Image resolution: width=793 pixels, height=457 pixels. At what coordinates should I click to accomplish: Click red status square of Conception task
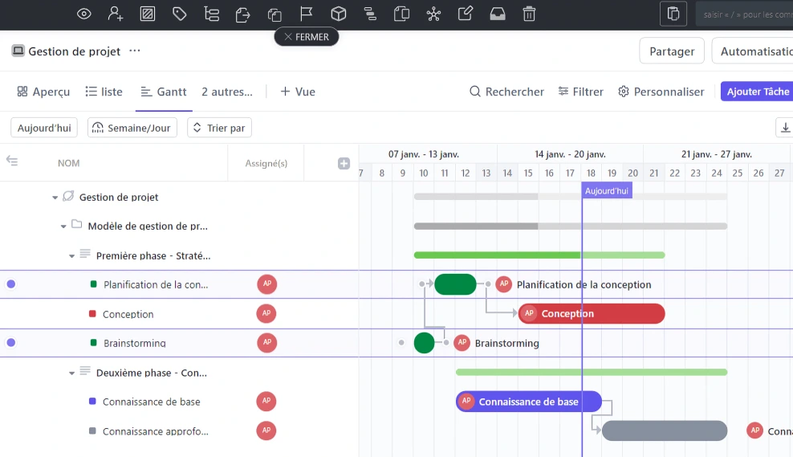tap(92, 314)
